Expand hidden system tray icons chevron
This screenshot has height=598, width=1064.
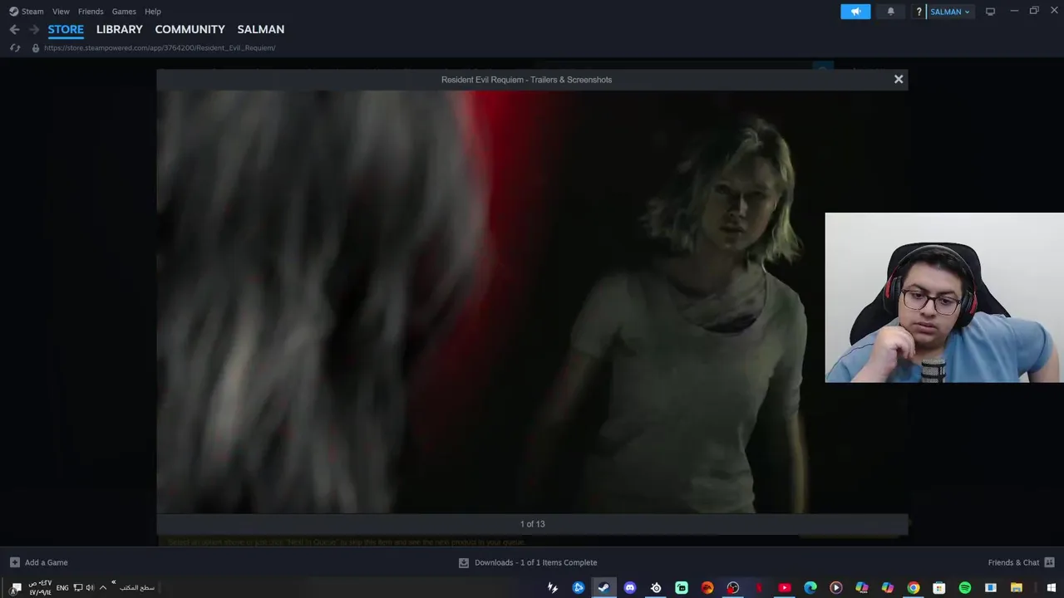tap(103, 588)
